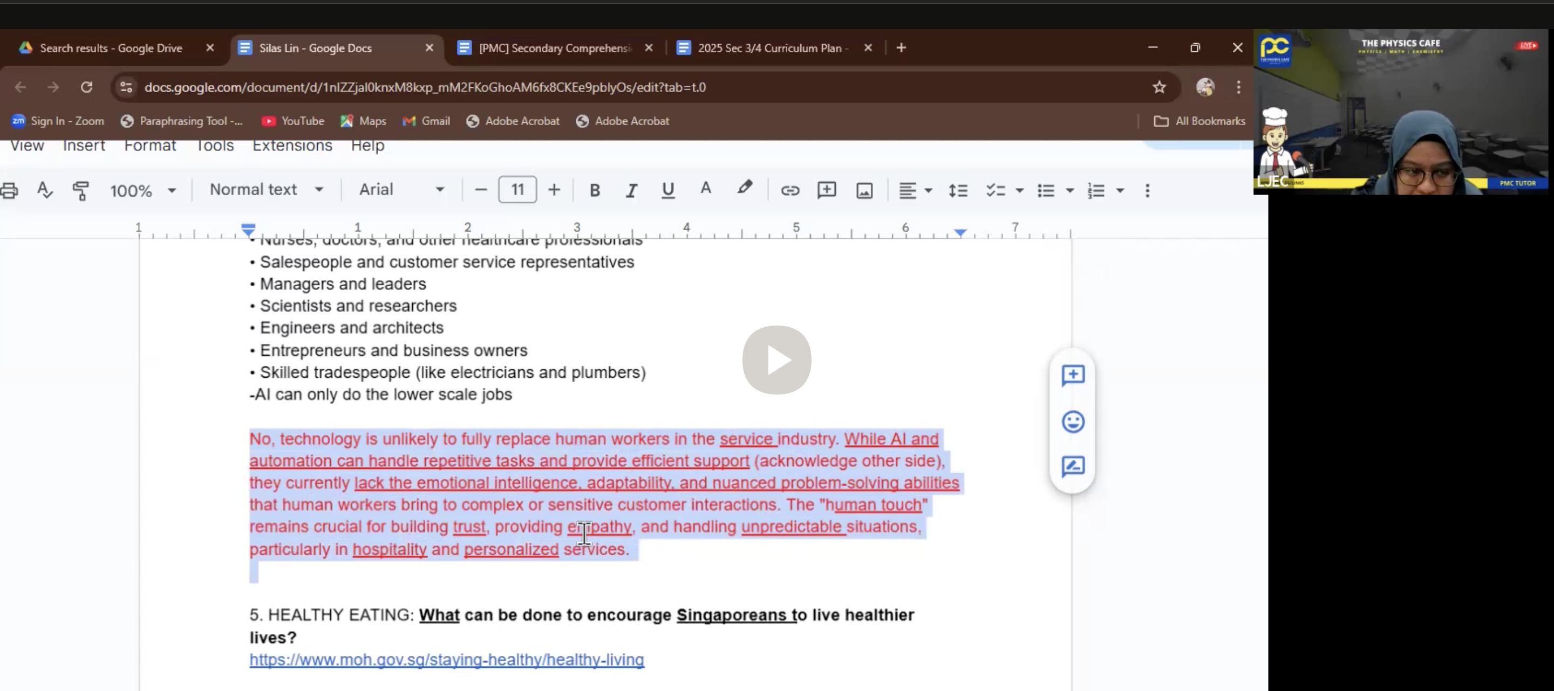This screenshot has height=691, width=1554.
Task: Play the video with center play button
Action: click(x=776, y=360)
